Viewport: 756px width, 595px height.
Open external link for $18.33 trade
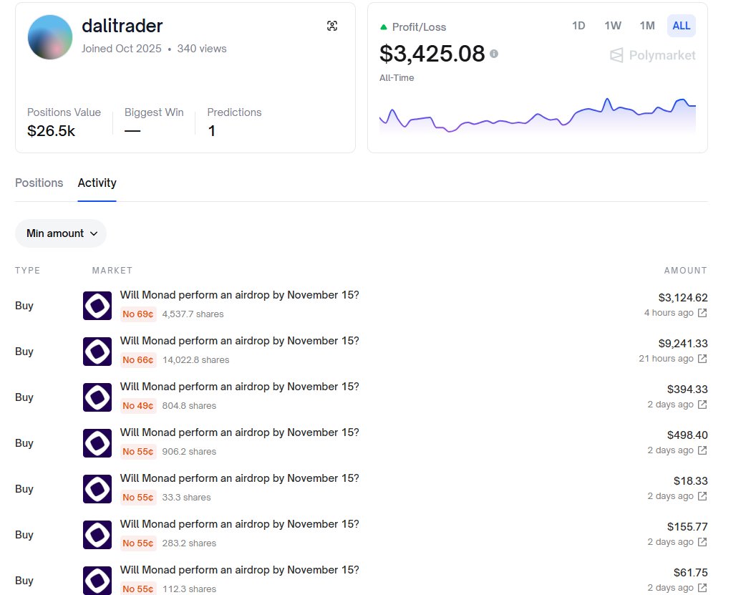702,496
